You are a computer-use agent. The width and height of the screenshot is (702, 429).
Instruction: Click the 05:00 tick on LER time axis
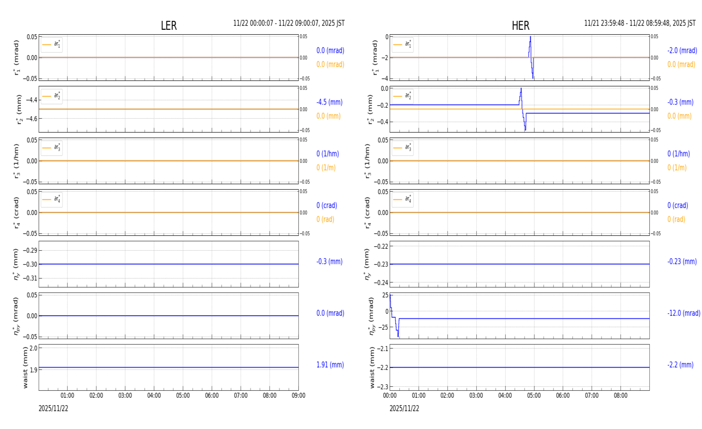tap(183, 396)
